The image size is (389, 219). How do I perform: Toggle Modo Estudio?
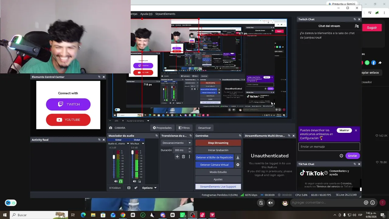click(x=218, y=172)
